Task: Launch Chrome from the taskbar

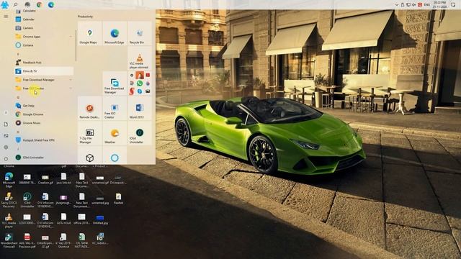Action: coord(39,5)
